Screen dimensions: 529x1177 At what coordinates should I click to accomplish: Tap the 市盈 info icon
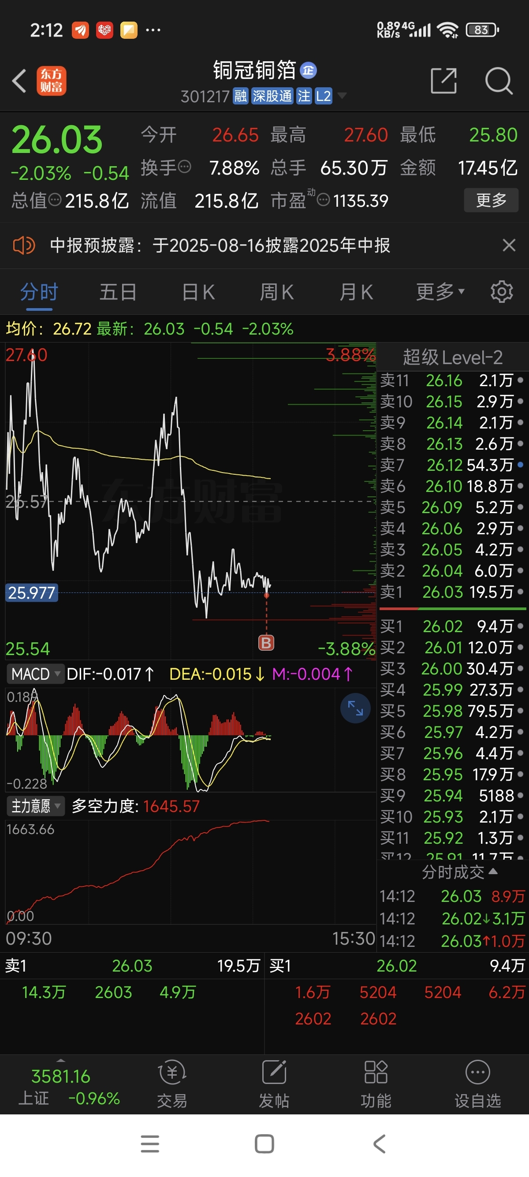coord(324,200)
